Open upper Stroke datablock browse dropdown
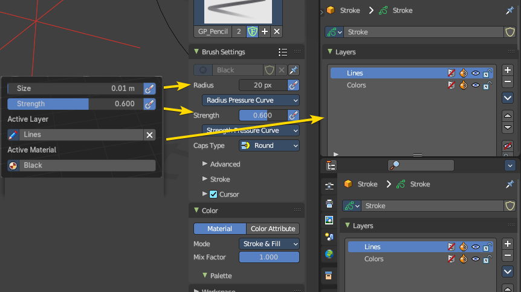The width and height of the screenshot is (521, 292). tap(334, 32)
